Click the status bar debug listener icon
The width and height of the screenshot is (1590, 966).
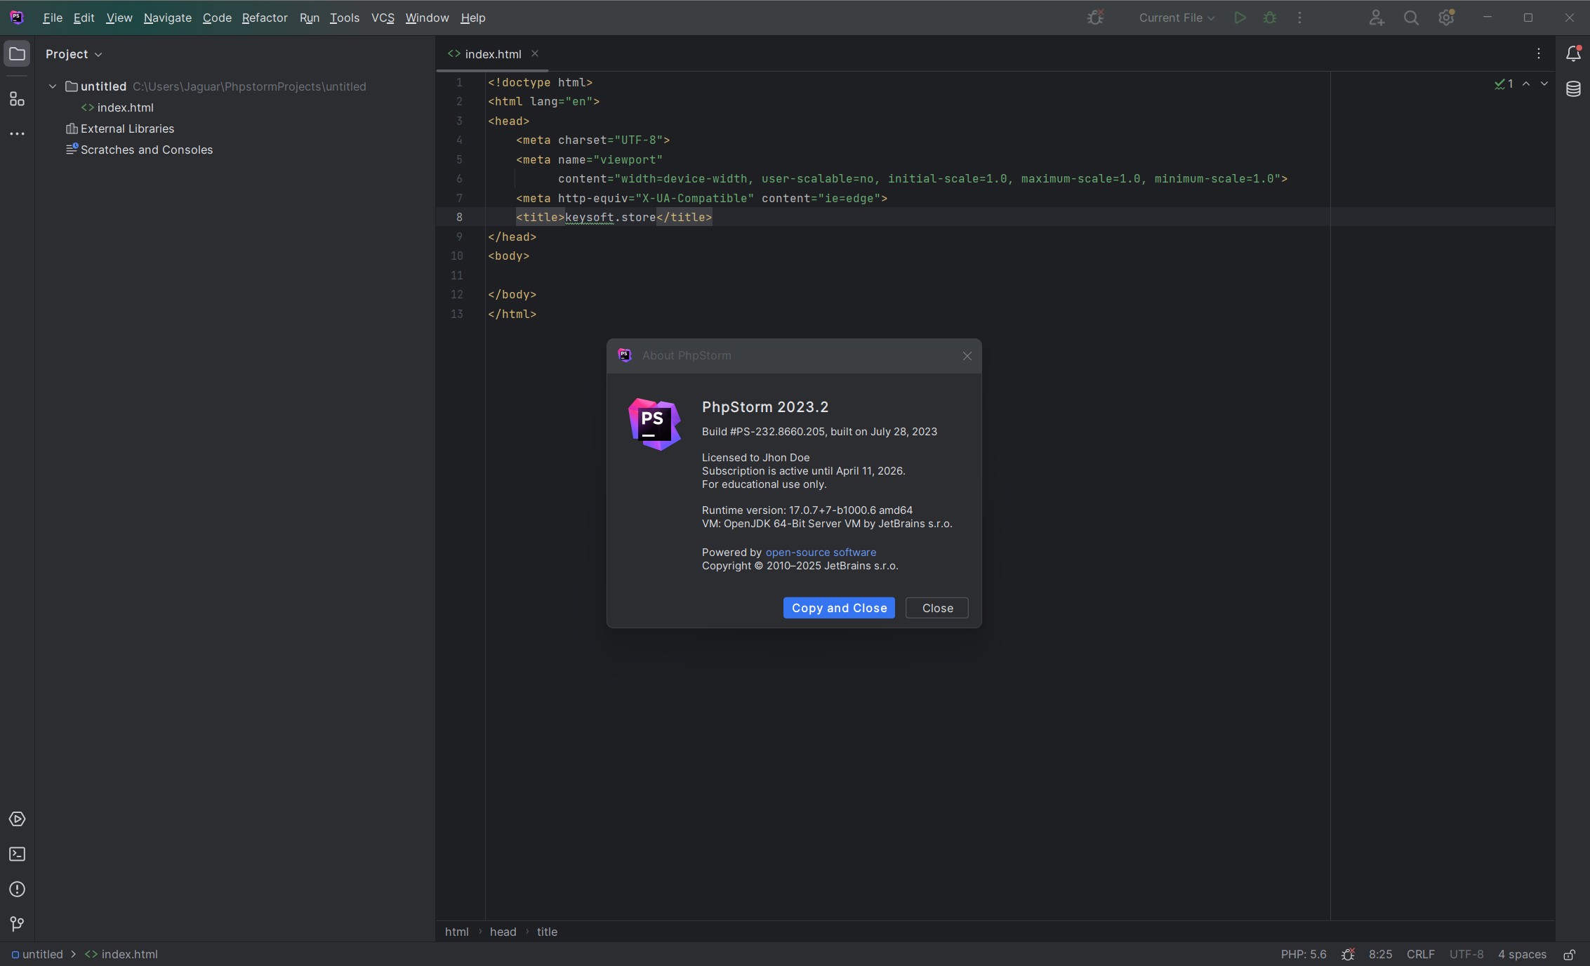(1348, 954)
